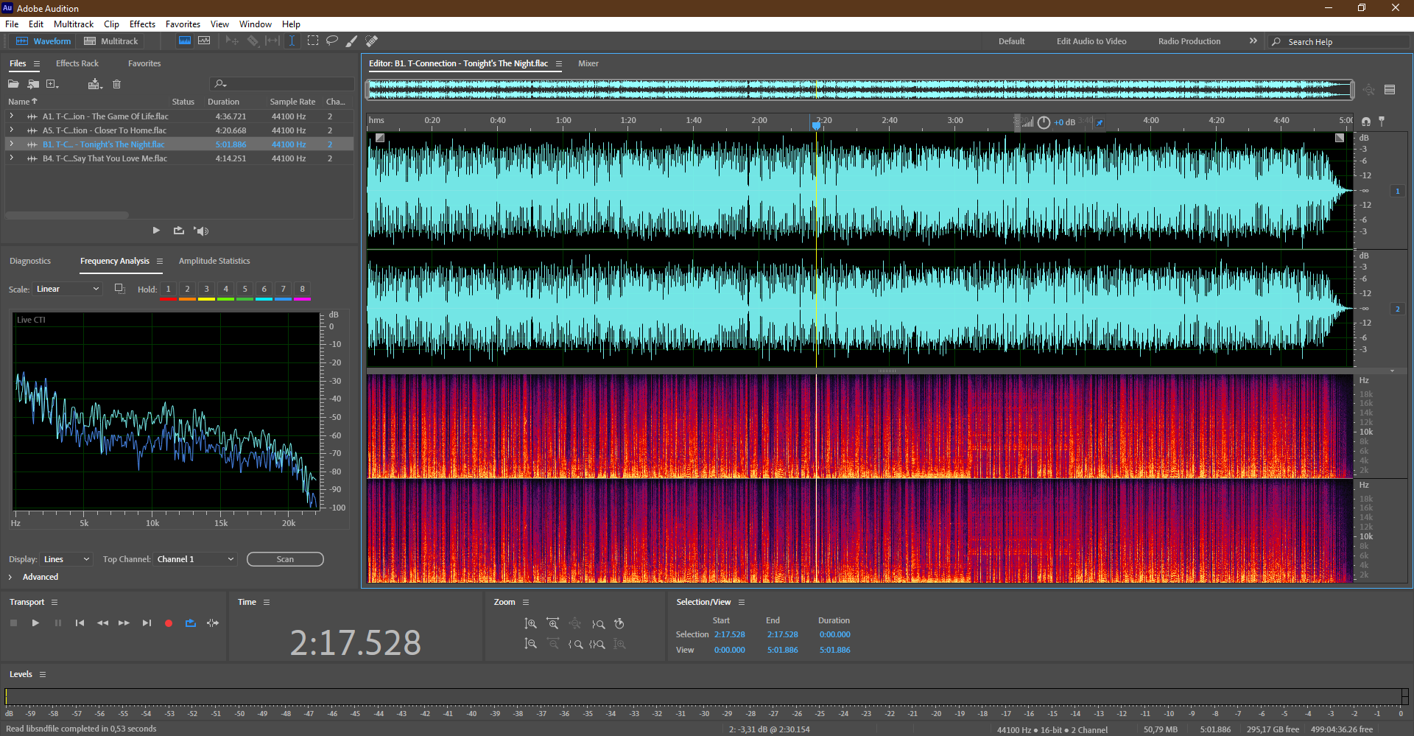Select the Time Selection tool

click(292, 41)
